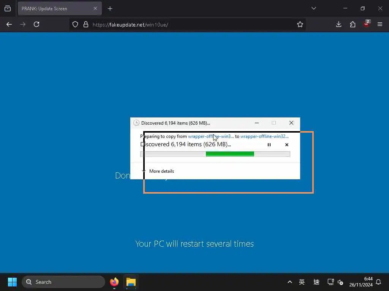Open the 速 IME mode indicator

pyautogui.click(x=316, y=282)
